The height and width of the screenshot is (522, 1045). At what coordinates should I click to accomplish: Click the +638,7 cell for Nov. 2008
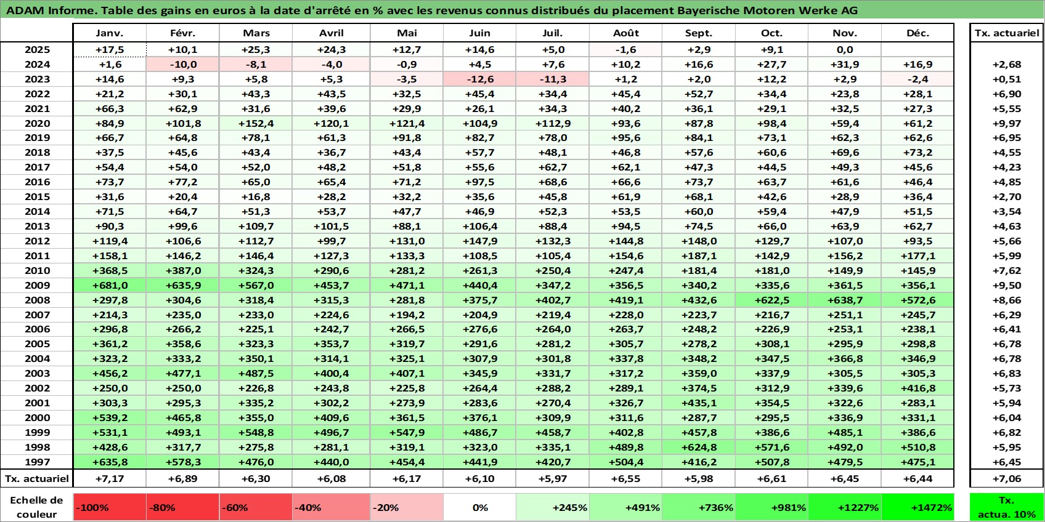845,300
